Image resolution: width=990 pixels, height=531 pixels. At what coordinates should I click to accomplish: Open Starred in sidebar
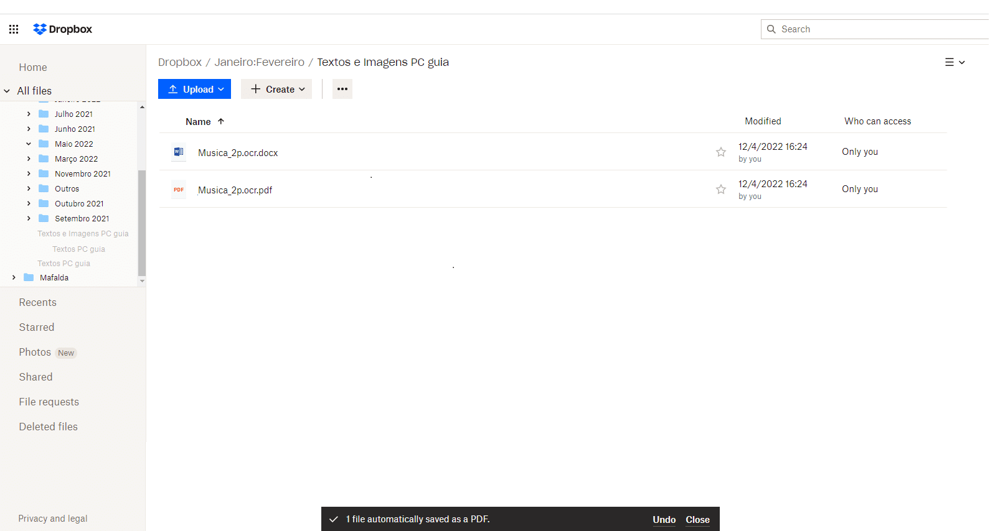(x=37, y=327)
